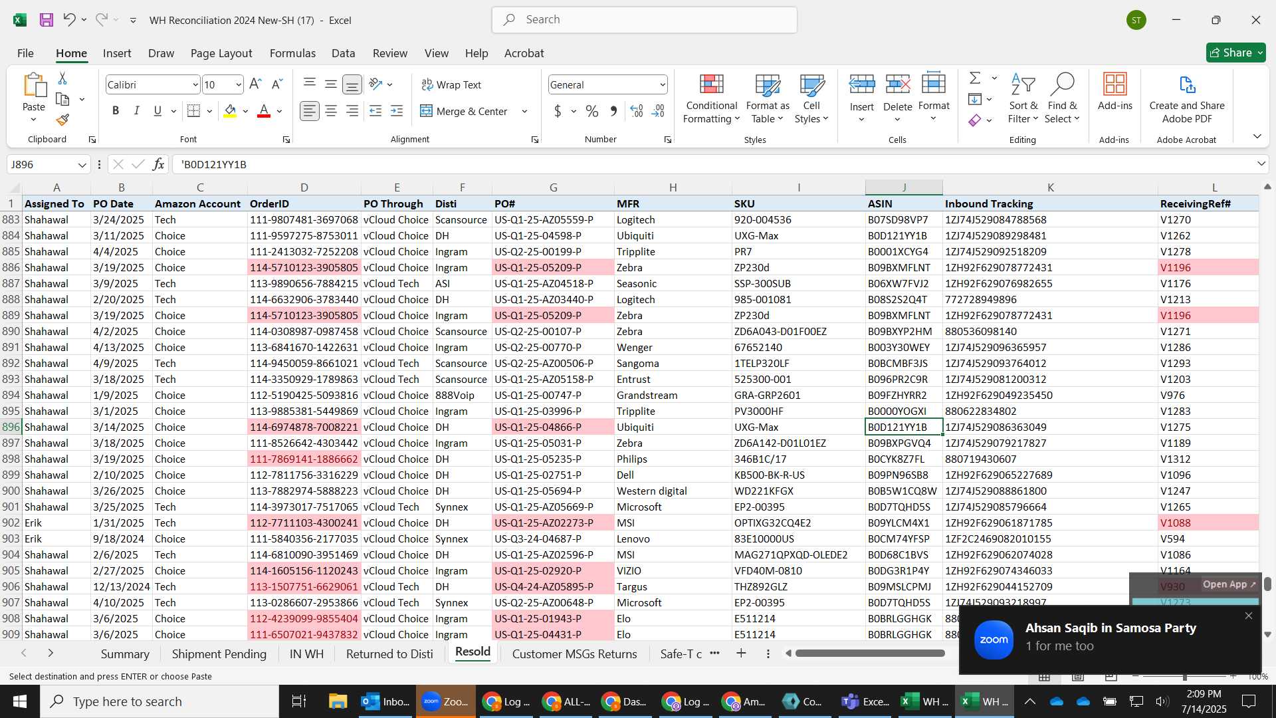The image size is (1276, 718).
Task: Click column J header
Action: tap(904, 187)
